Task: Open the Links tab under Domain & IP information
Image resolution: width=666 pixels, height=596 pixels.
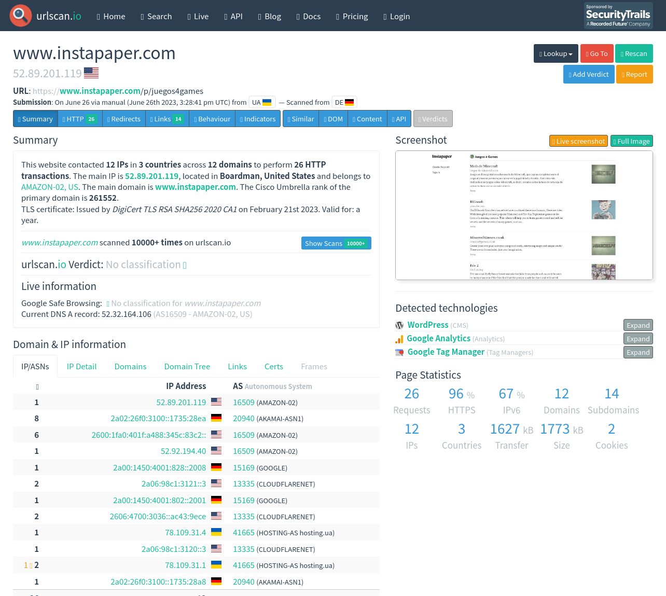Action: [237, 366]
